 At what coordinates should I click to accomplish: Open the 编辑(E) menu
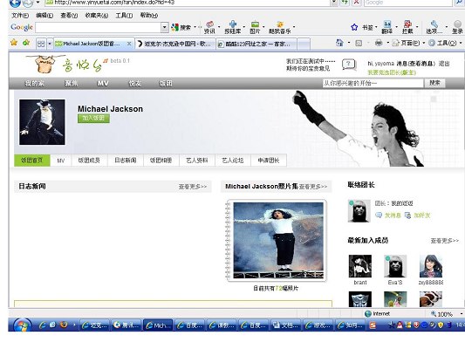click(44, 16)
